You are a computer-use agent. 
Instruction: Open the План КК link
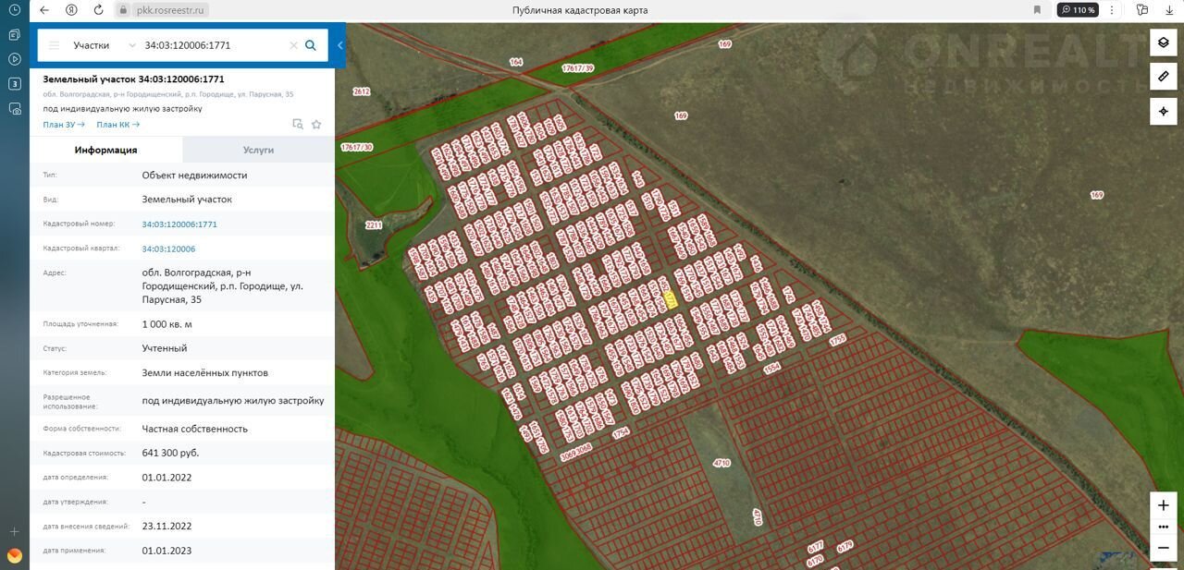click(x=117, y=125)
